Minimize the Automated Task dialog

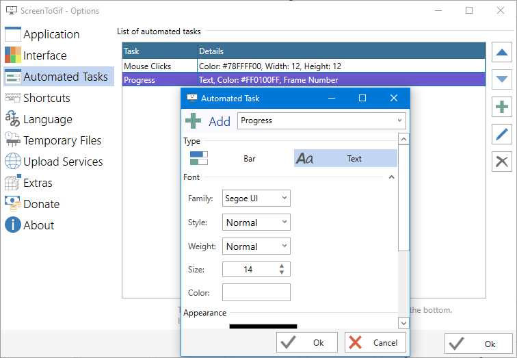[332, 98]
